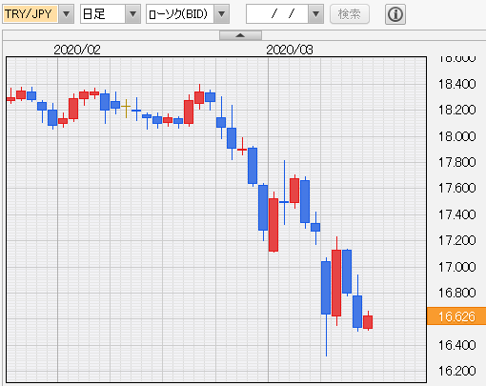Screen dimensions: 486x386
Task: Click the 17.600 price axis label
Action: pyautogui.click(x=456, y=188)
